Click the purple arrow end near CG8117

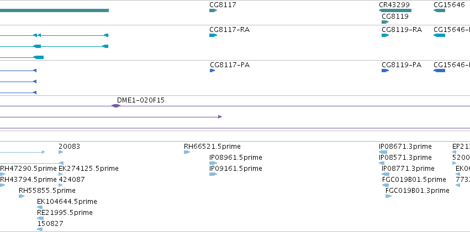pyautogui.click(x=220, y=117)
